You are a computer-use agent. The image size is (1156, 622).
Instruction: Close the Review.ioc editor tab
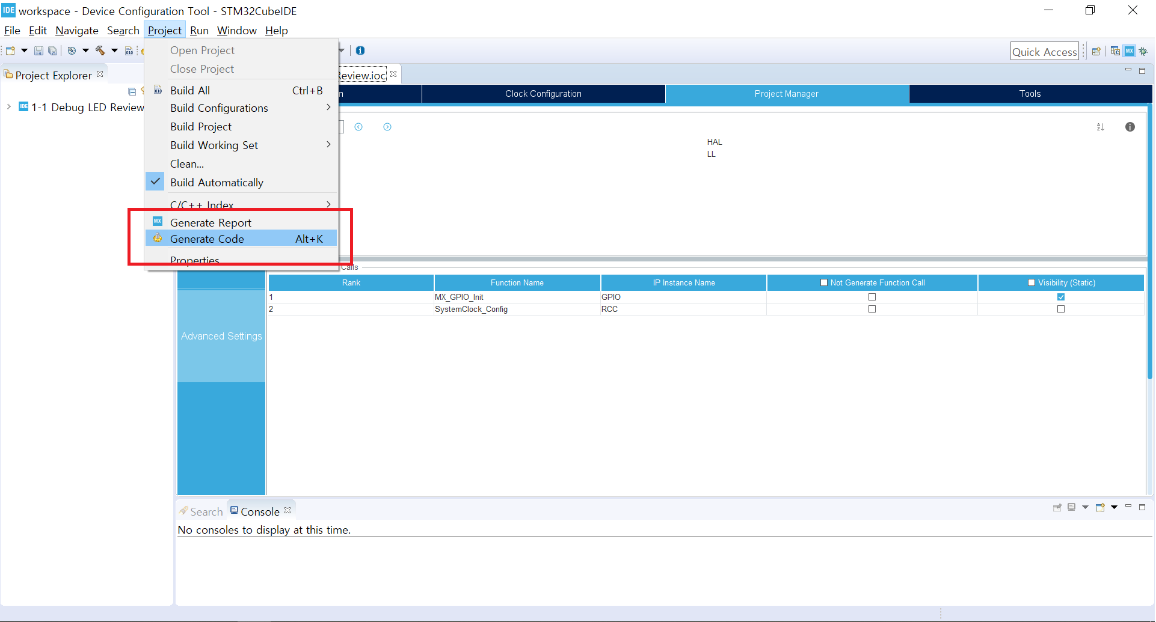393,74
